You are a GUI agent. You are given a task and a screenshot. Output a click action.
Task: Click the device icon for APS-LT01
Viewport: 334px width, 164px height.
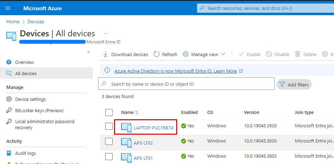[x=126, y=158]
